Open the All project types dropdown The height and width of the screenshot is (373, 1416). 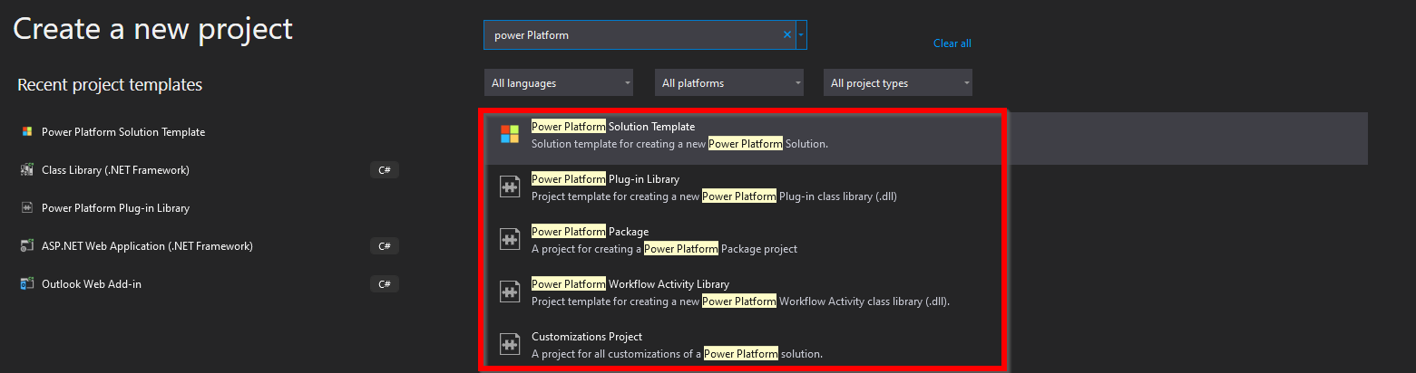pos(898,83)
